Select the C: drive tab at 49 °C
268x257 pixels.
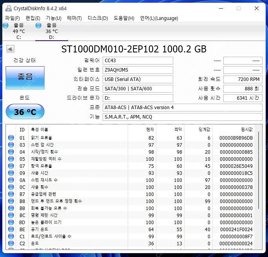tap(19, 31)
